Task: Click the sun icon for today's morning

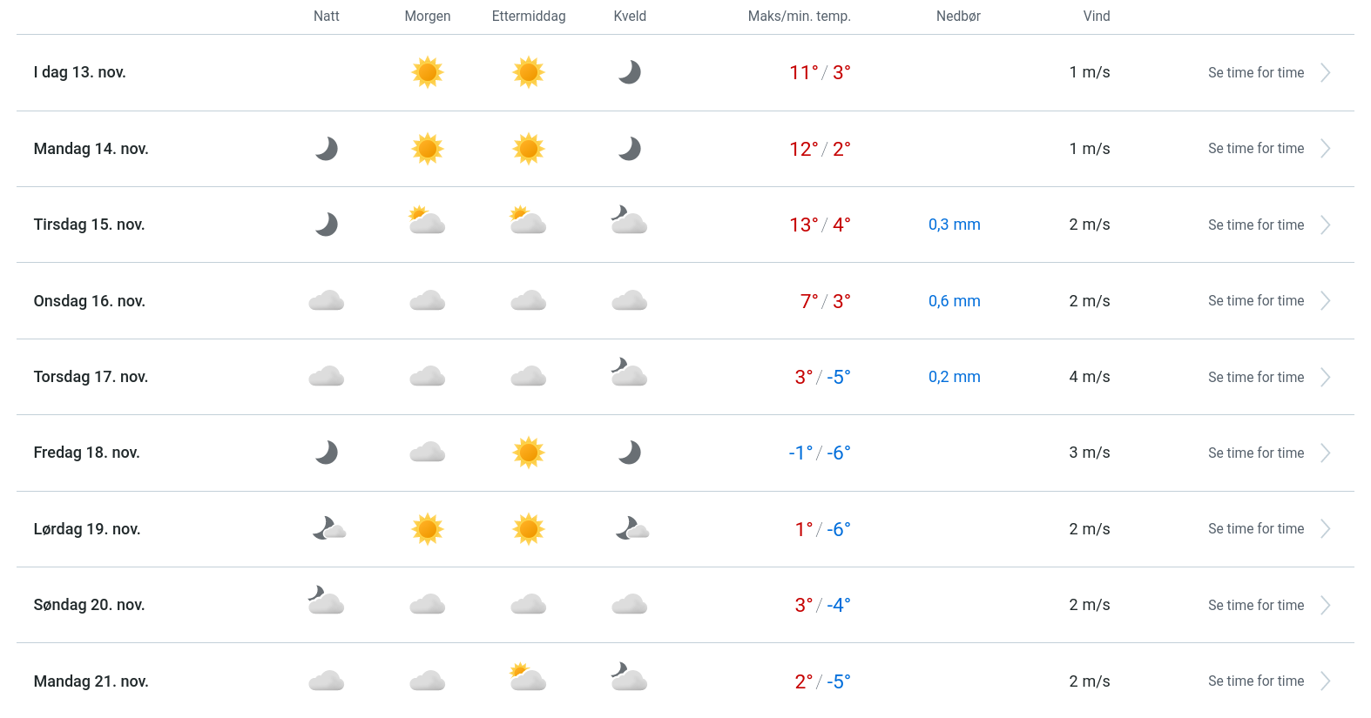Action: coord(428,72)
